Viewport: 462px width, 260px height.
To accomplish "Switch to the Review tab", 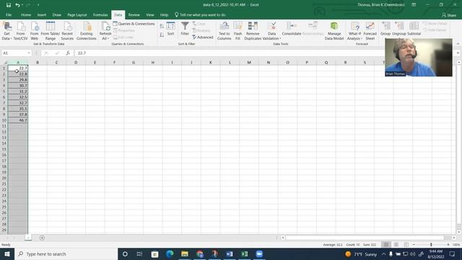I will click(x=134, y=14).
